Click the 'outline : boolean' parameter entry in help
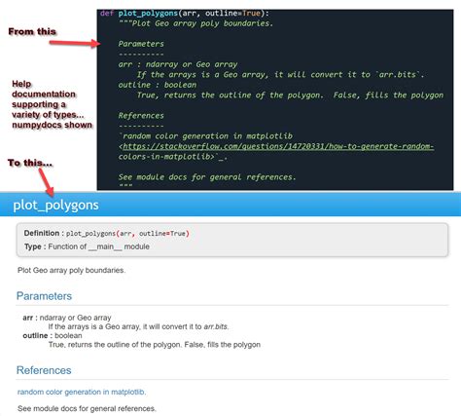461x416 pixels. (53, 335)
